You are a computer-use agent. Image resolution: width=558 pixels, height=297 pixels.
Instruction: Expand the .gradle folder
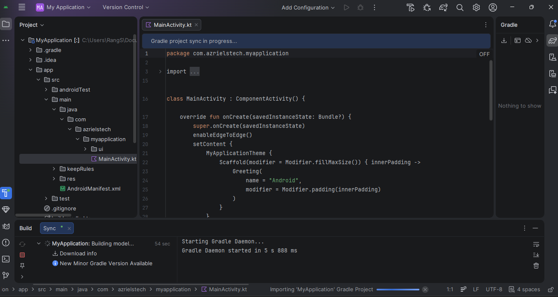31,50
